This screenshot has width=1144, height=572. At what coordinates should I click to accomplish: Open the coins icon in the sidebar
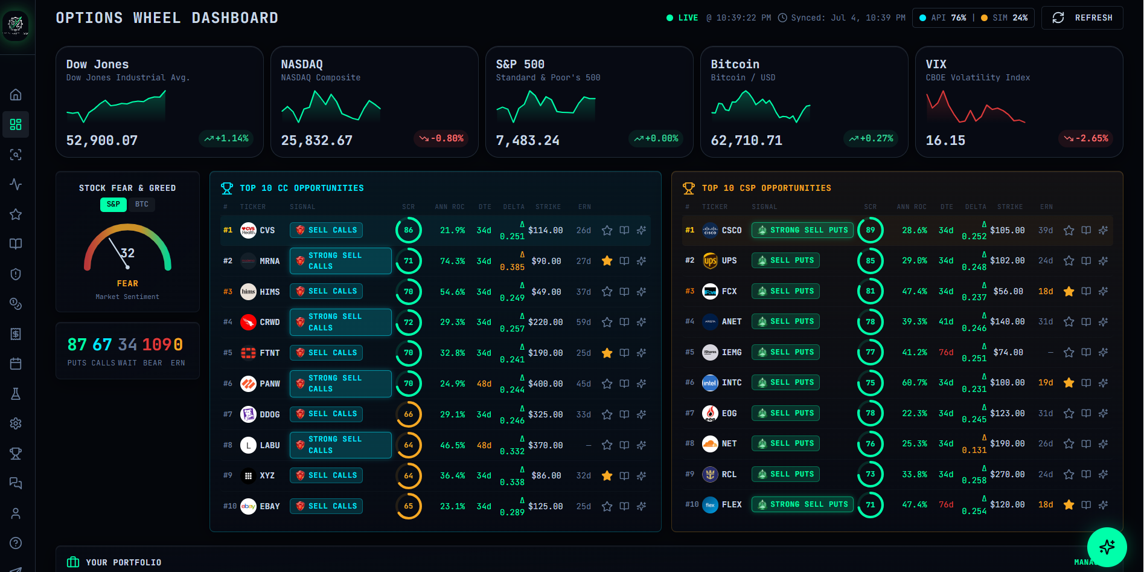[x=16, y=304]
